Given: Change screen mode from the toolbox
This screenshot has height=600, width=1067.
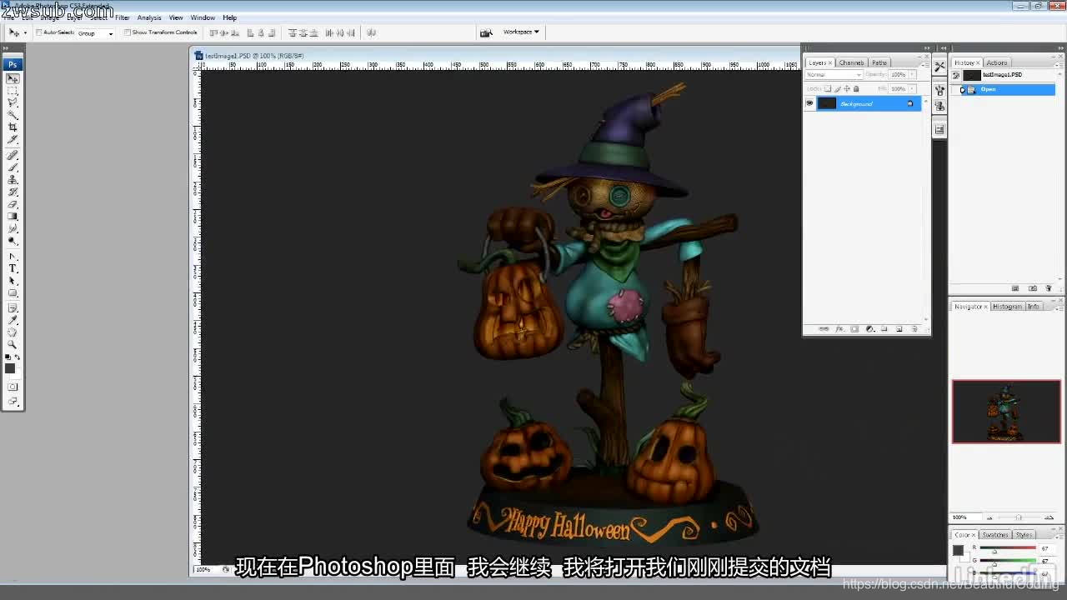Looking at the screenshot, I should point(13,401).
